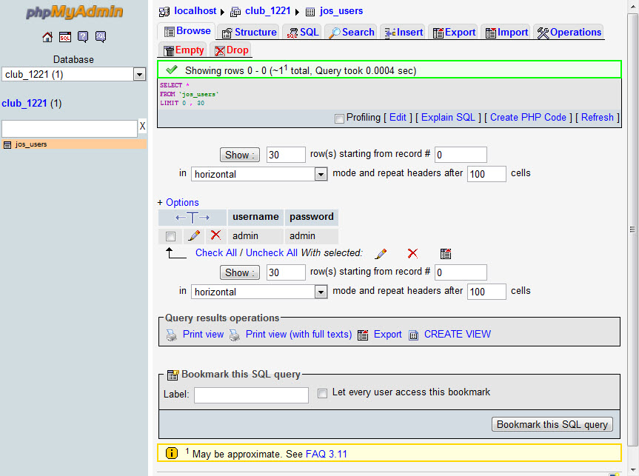Open the SQL query window icon
This screenshot has height=476, width=639.
(x=65, y=37)
